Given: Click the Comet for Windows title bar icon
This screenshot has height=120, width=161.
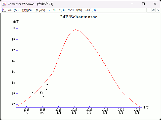Looking at the screenshot, I should 4,4.
